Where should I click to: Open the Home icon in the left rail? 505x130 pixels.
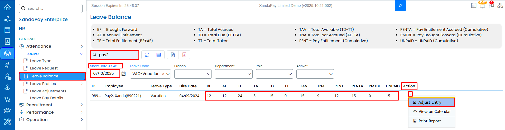point(7,7)
